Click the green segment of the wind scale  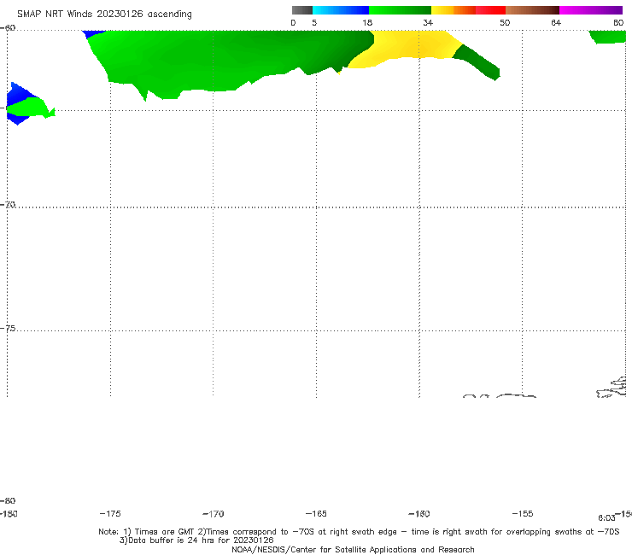click(400, 10)
